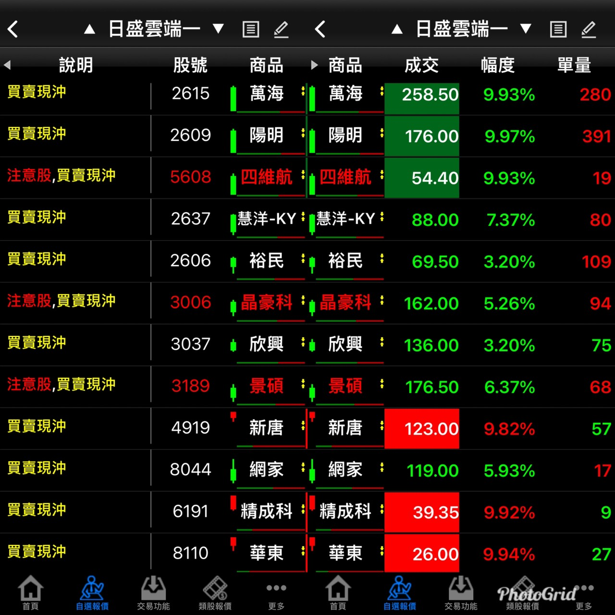
Task: Open options dots beside right 網家
Action: click(381, 467)
